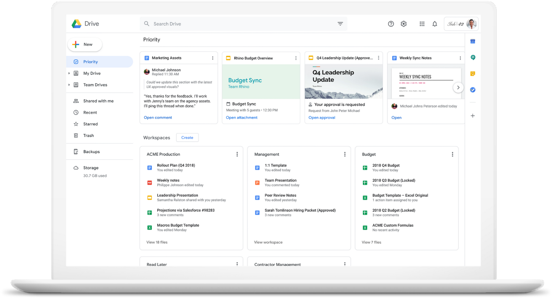This screenshot has height=298, width=552.
Task: Click the New button
Action: pyautogui.click(x=85, y=44)
